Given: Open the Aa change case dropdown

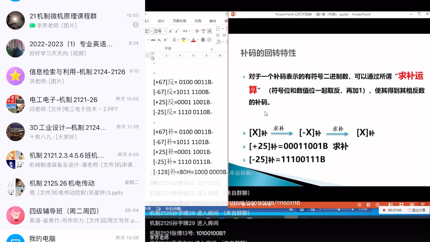Looking at the screenshot, I should (x=186, y=31).
